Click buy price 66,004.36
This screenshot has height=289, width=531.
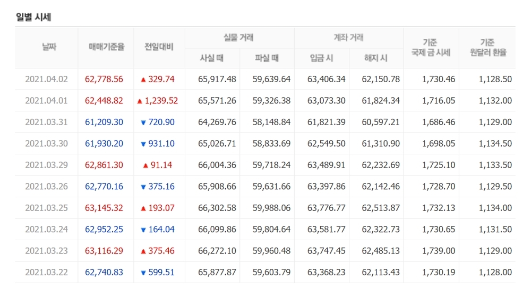(x=217, y=165)
